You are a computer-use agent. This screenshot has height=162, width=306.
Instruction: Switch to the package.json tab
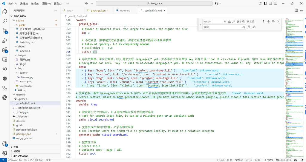click(x=99, y=10)
